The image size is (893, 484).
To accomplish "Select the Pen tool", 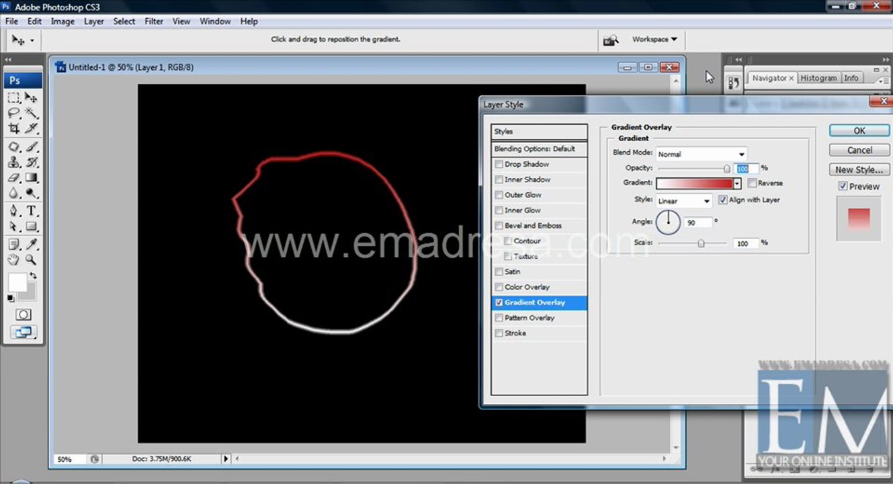I will pyautogui.click(x=14, y=211).
